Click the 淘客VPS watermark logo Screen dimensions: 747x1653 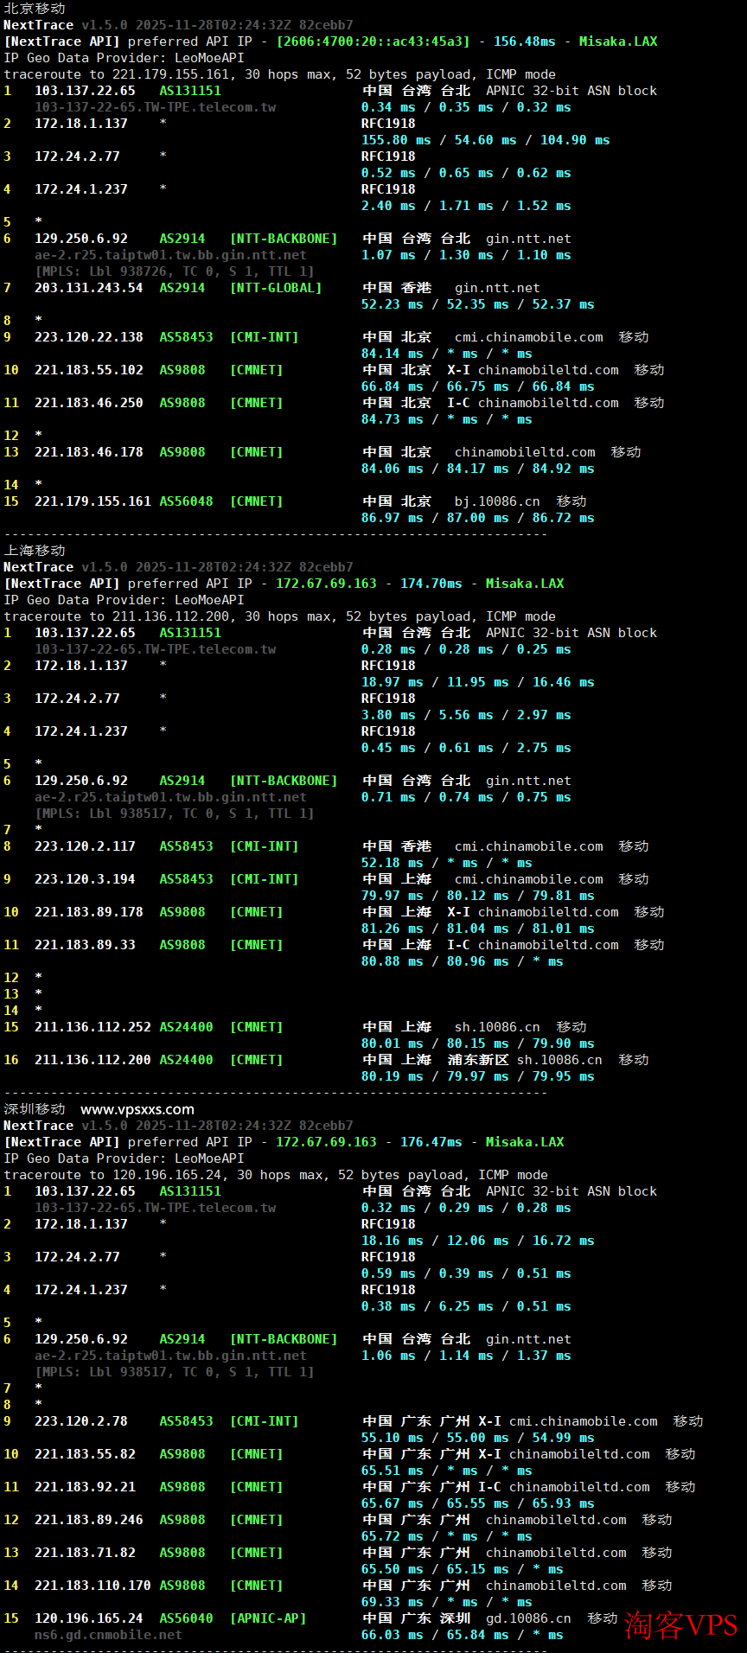(x=680, y=1625)
